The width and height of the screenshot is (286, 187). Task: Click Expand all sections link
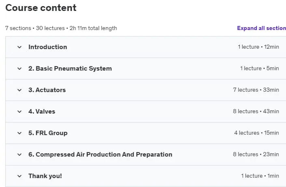(261, 28)
